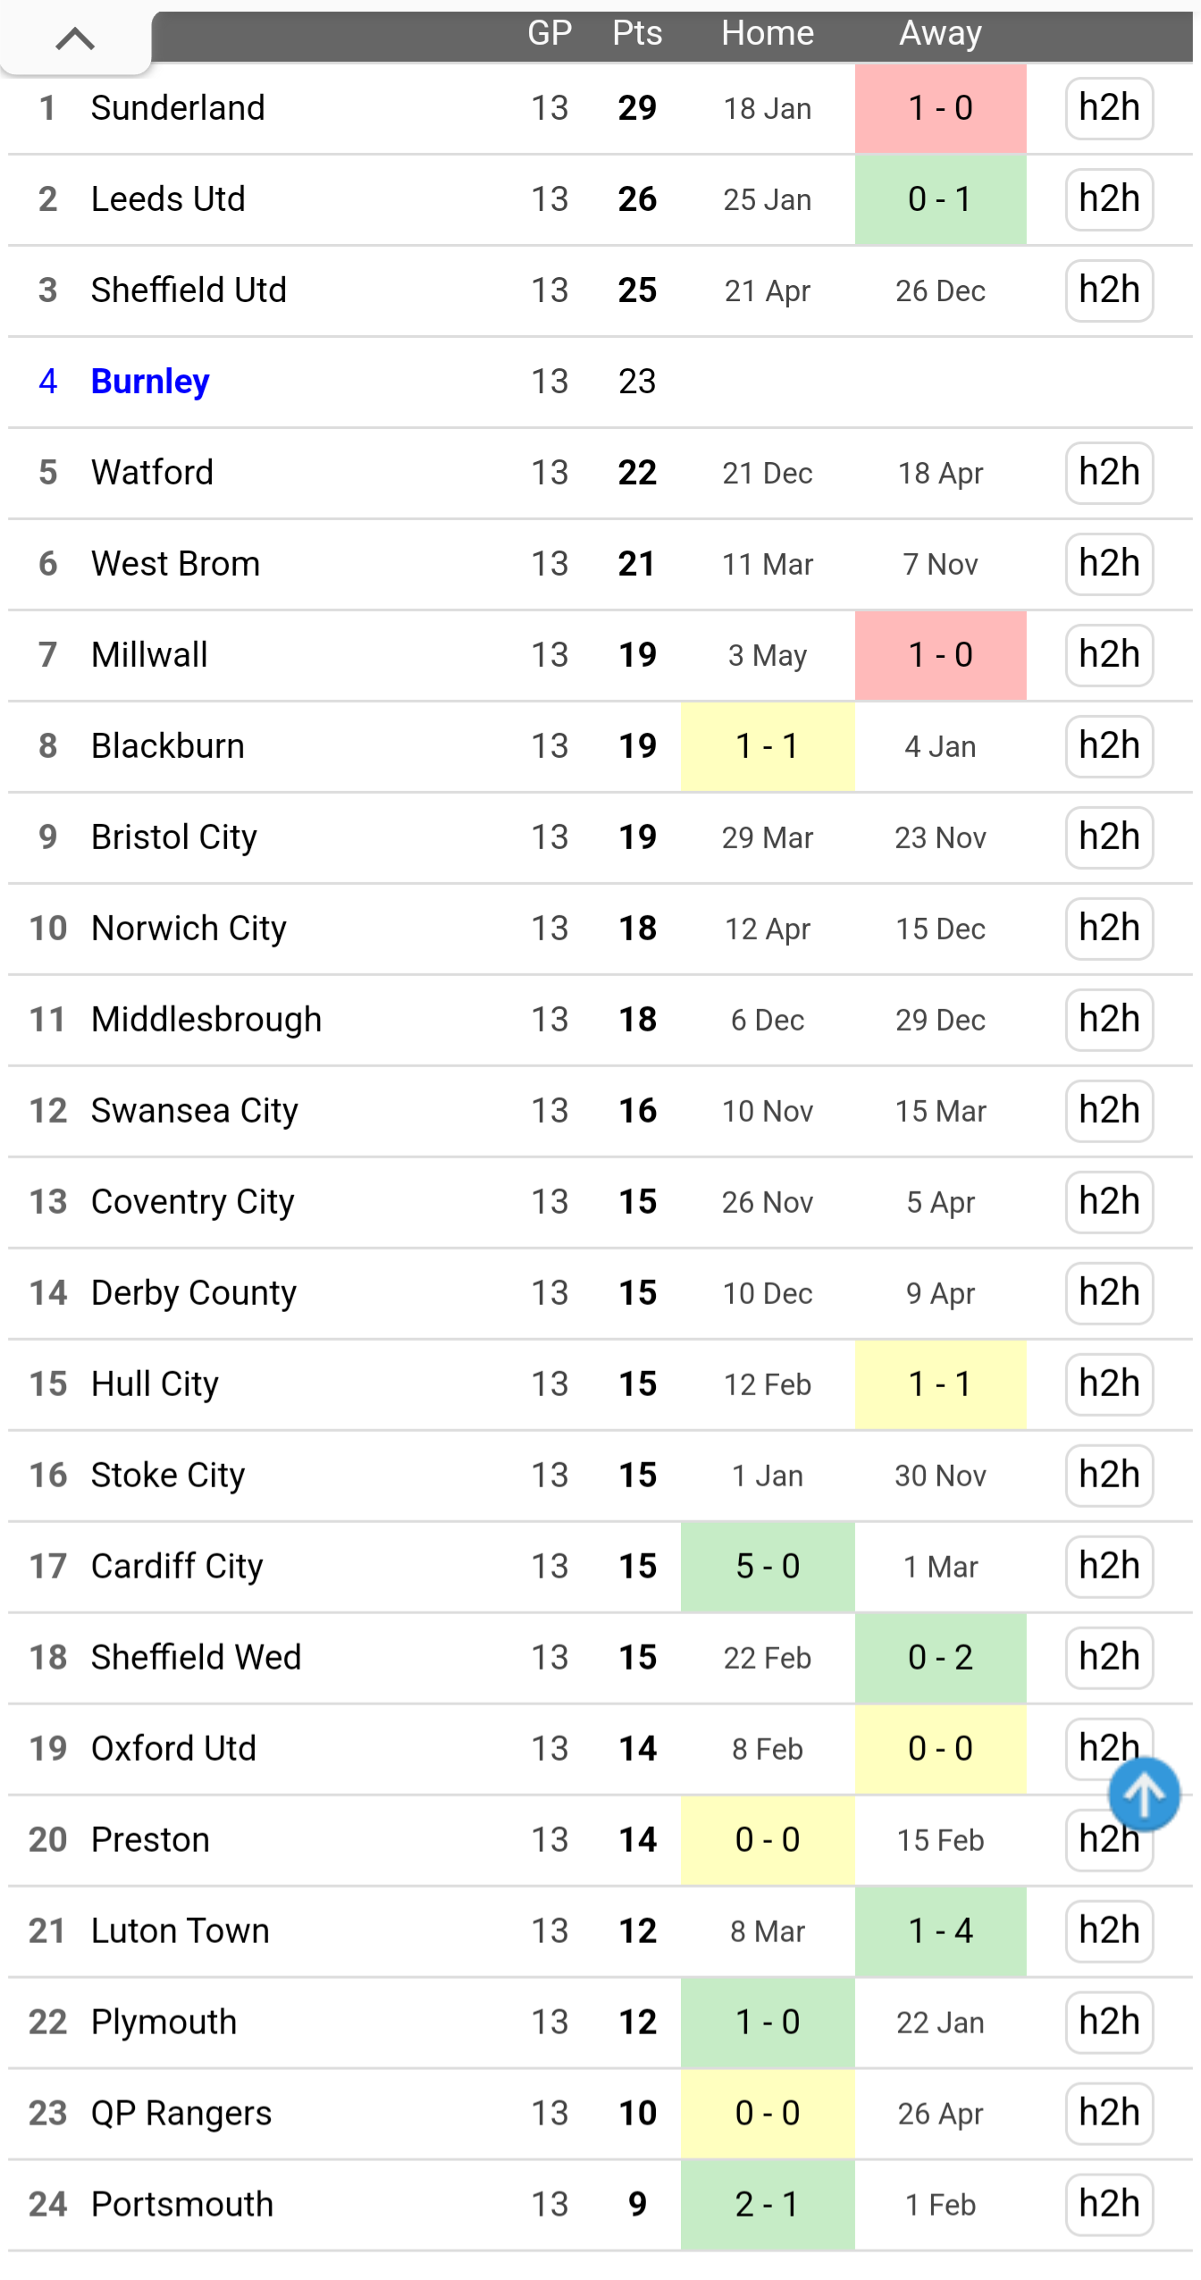Open the 1 - 4 Luton Town away score
This screenshot has width=1201, height=2280.
[940, 1931]
